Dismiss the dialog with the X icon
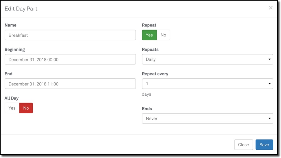This screenshot has width=281, height=158. click(x=271, y=8)
